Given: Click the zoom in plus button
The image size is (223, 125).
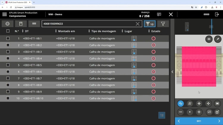Looking at the screenshot, I should pos(199,112).
